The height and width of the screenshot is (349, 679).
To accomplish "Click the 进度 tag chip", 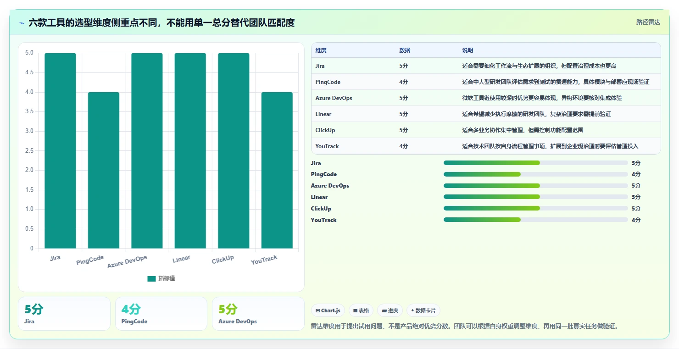I will (390, 310).
